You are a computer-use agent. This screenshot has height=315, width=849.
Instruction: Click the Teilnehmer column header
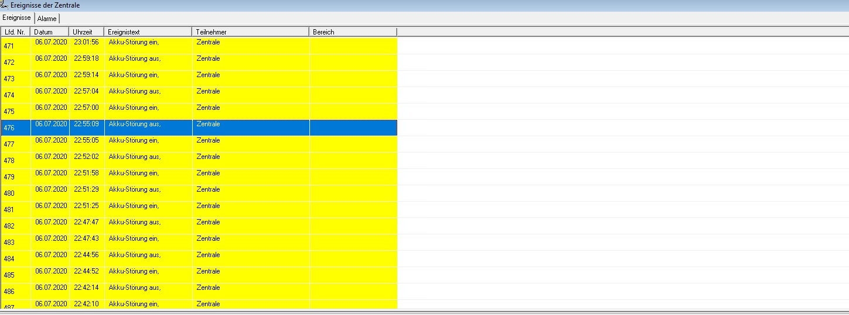click(x=250, y=32)
